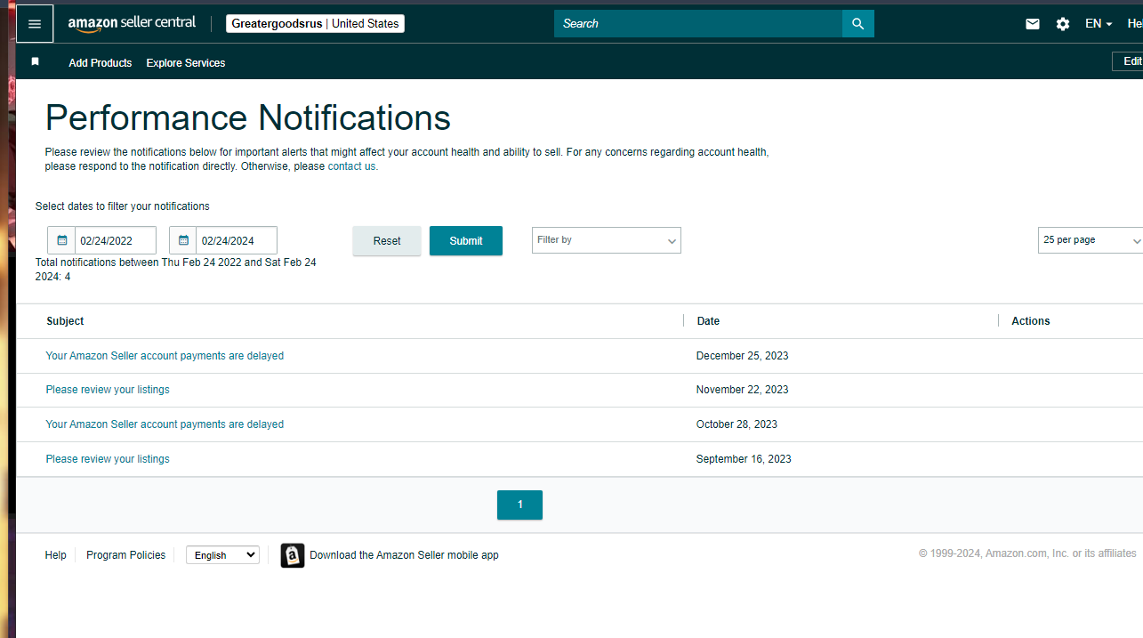
Task: Open the messages envelope icon
Action: tap(1033, 24)
